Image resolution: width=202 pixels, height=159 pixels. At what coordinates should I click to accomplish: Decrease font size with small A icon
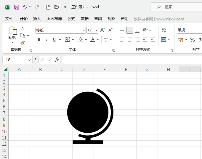click(x=110, y=30)
